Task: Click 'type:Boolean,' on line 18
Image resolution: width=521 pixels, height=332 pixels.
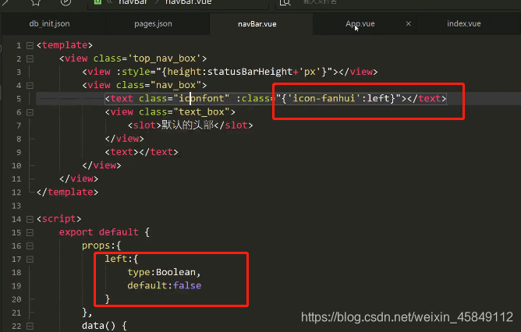Action: [x=164, y=272]
